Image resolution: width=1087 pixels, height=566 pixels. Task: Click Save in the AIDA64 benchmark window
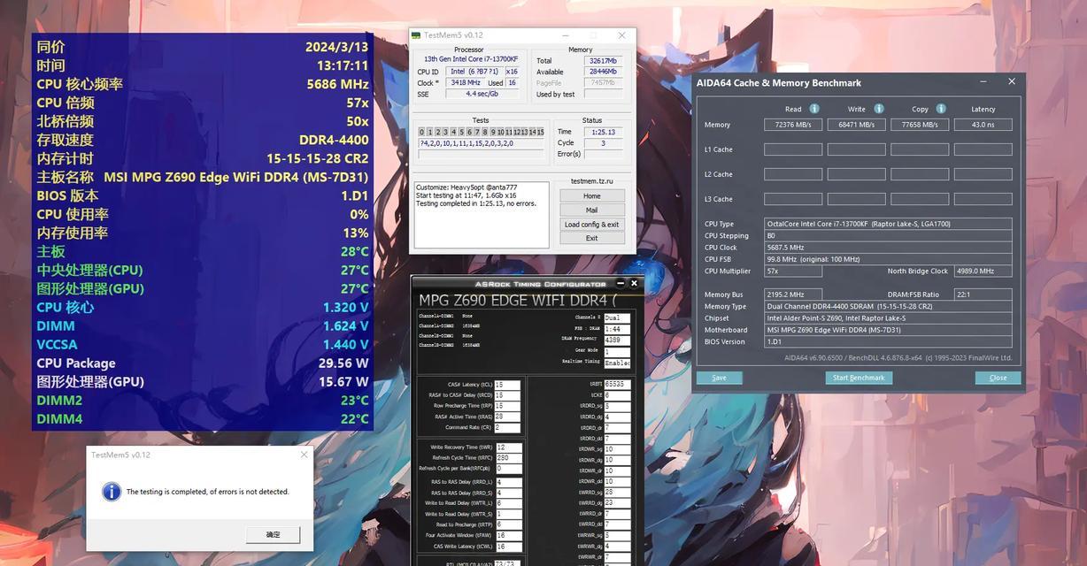[x=719, y=378]
